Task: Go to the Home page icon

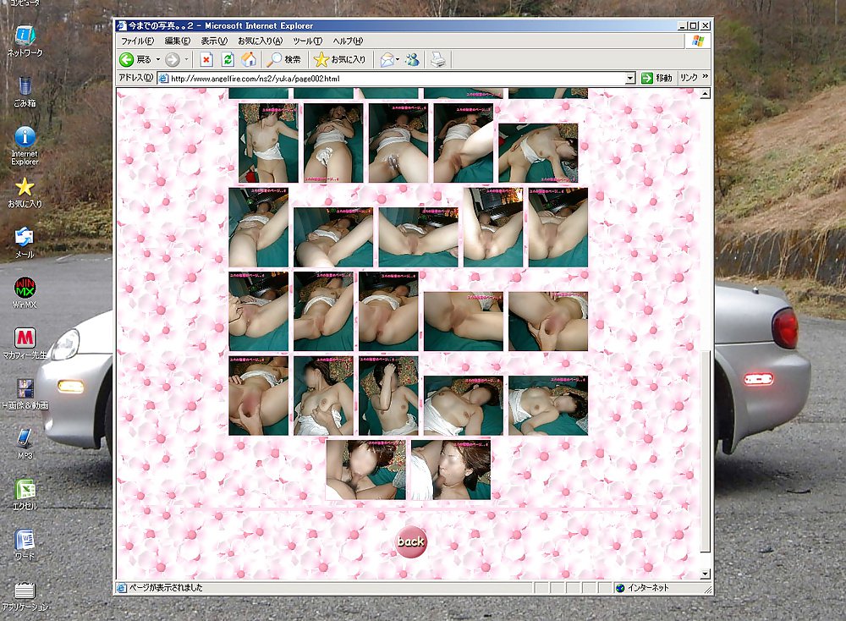Action: (249, 59)
